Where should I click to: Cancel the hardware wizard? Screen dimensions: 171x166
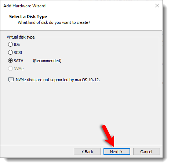coord(146,152)
